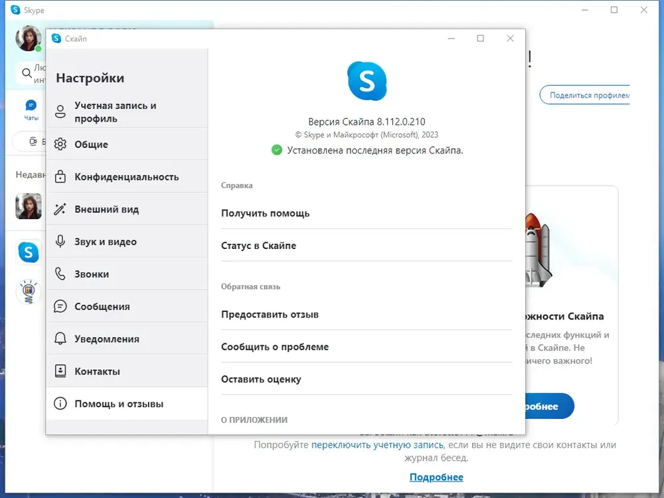Click the person icon beside Учетная запись
The height and width of the screenshot is (498, 664).
tap(60, 112)
